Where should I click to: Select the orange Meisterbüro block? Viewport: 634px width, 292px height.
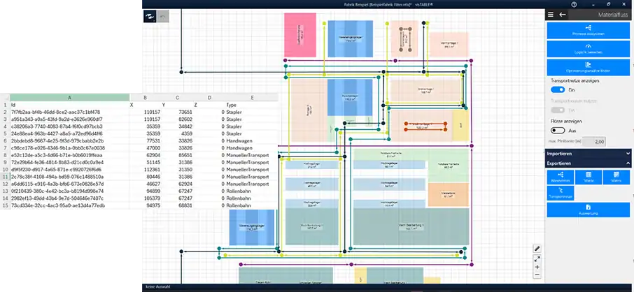click(448, 195)
